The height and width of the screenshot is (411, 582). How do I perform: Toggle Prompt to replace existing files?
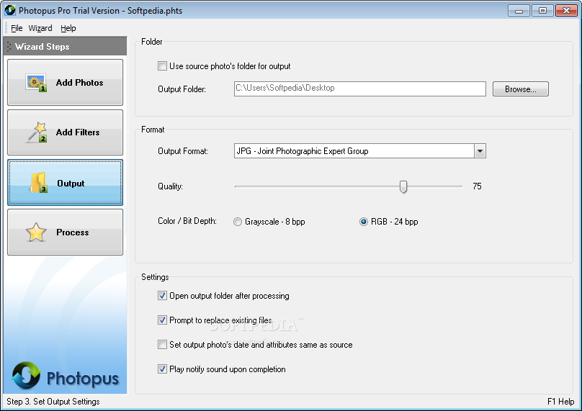tap(162, 320)
